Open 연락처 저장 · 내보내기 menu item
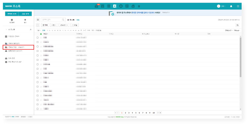Image resolution: width=249 pixels, height=126 pixels. tap(18, 47)
